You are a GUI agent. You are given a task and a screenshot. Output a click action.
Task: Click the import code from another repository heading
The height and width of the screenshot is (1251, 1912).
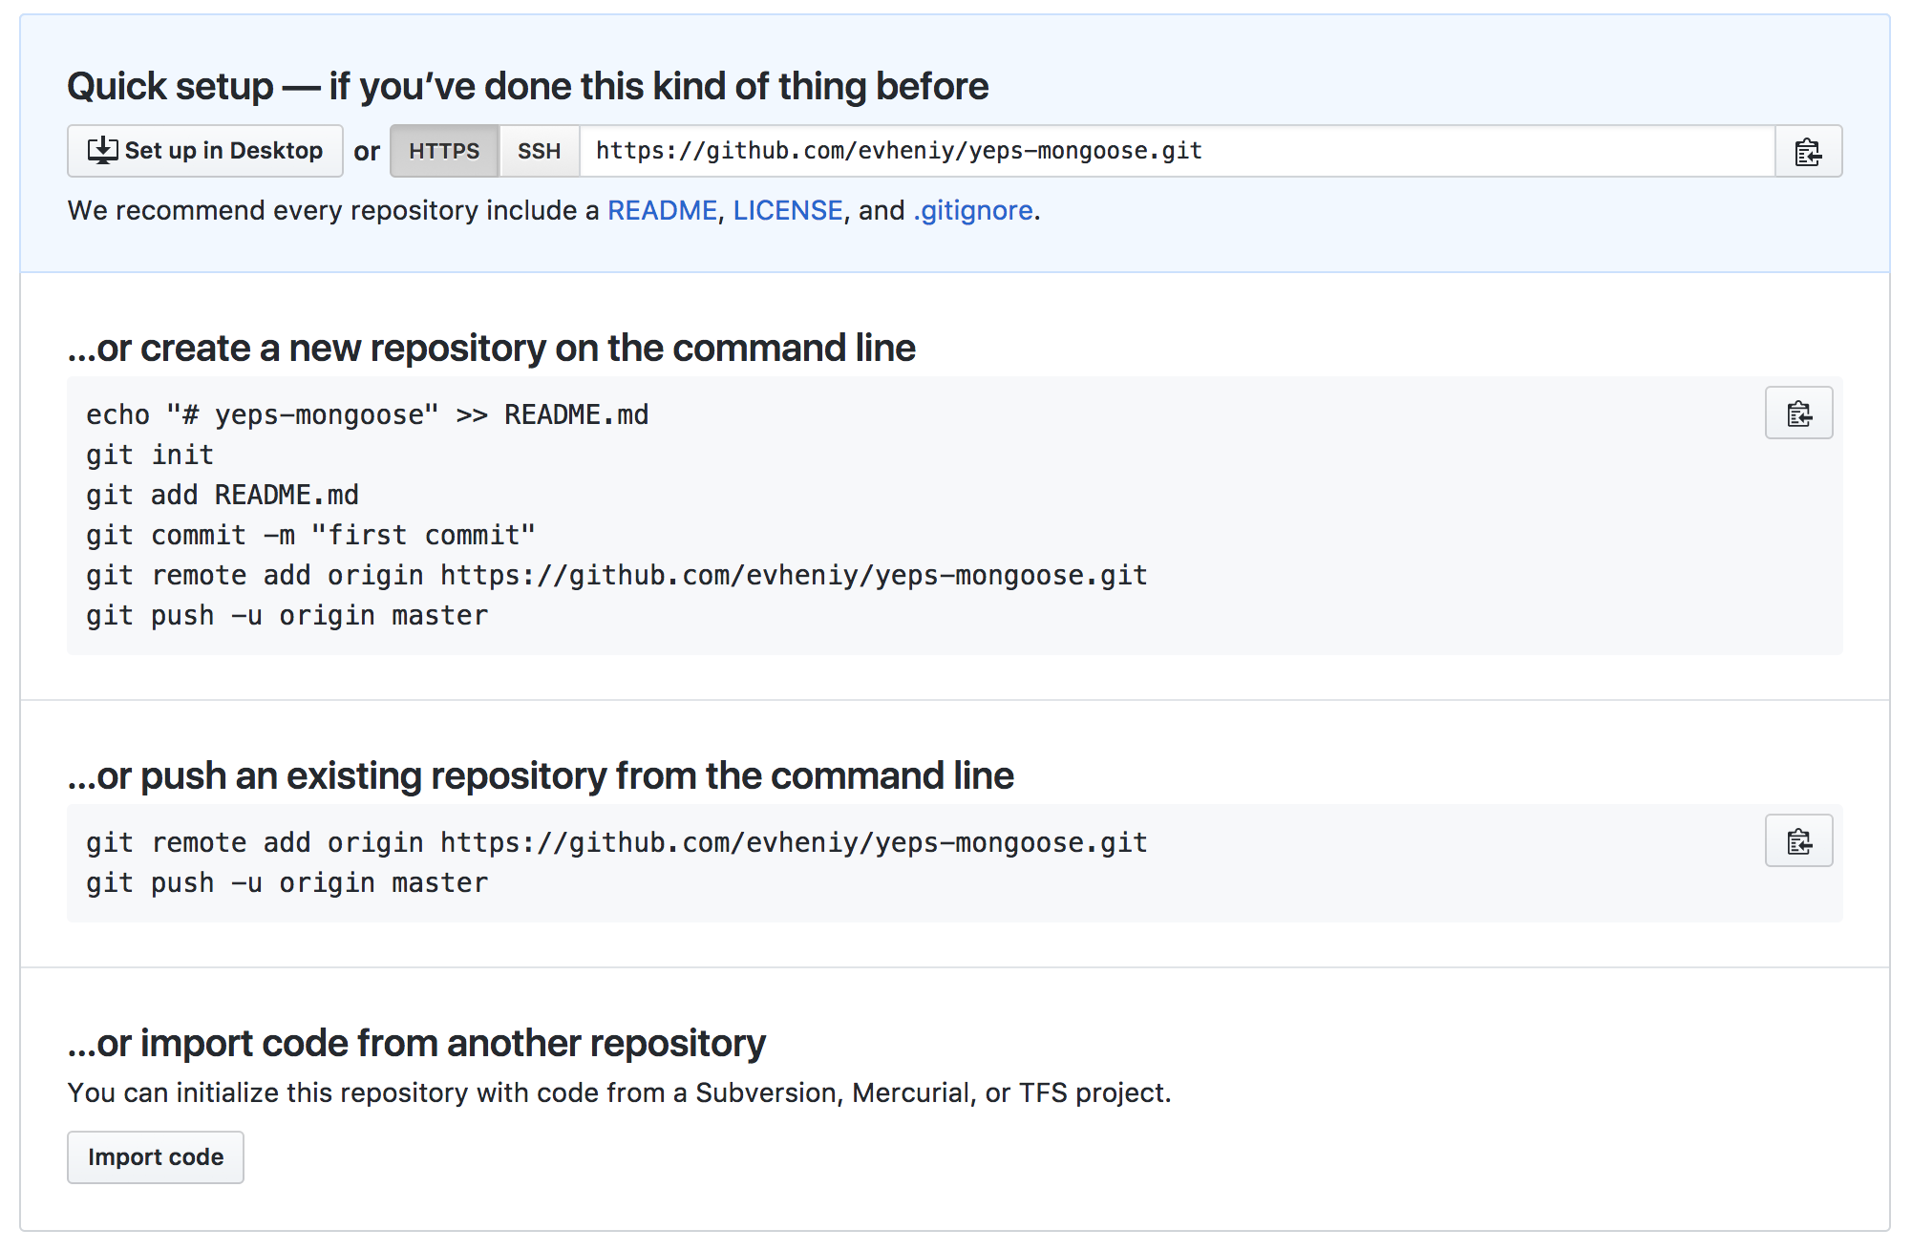tap(416, 1044)
